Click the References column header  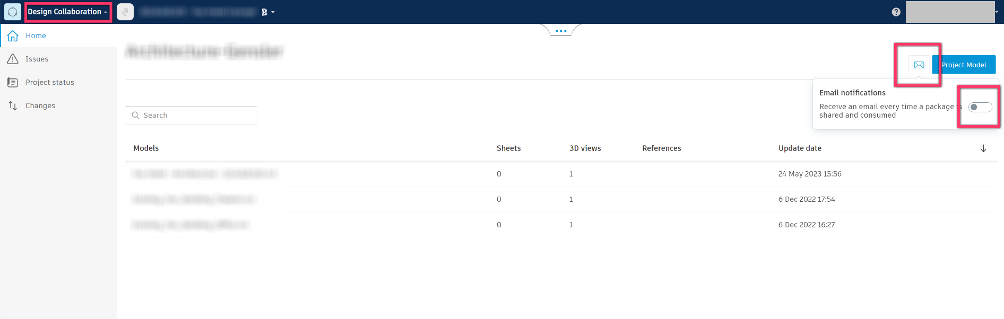(661, 148)
